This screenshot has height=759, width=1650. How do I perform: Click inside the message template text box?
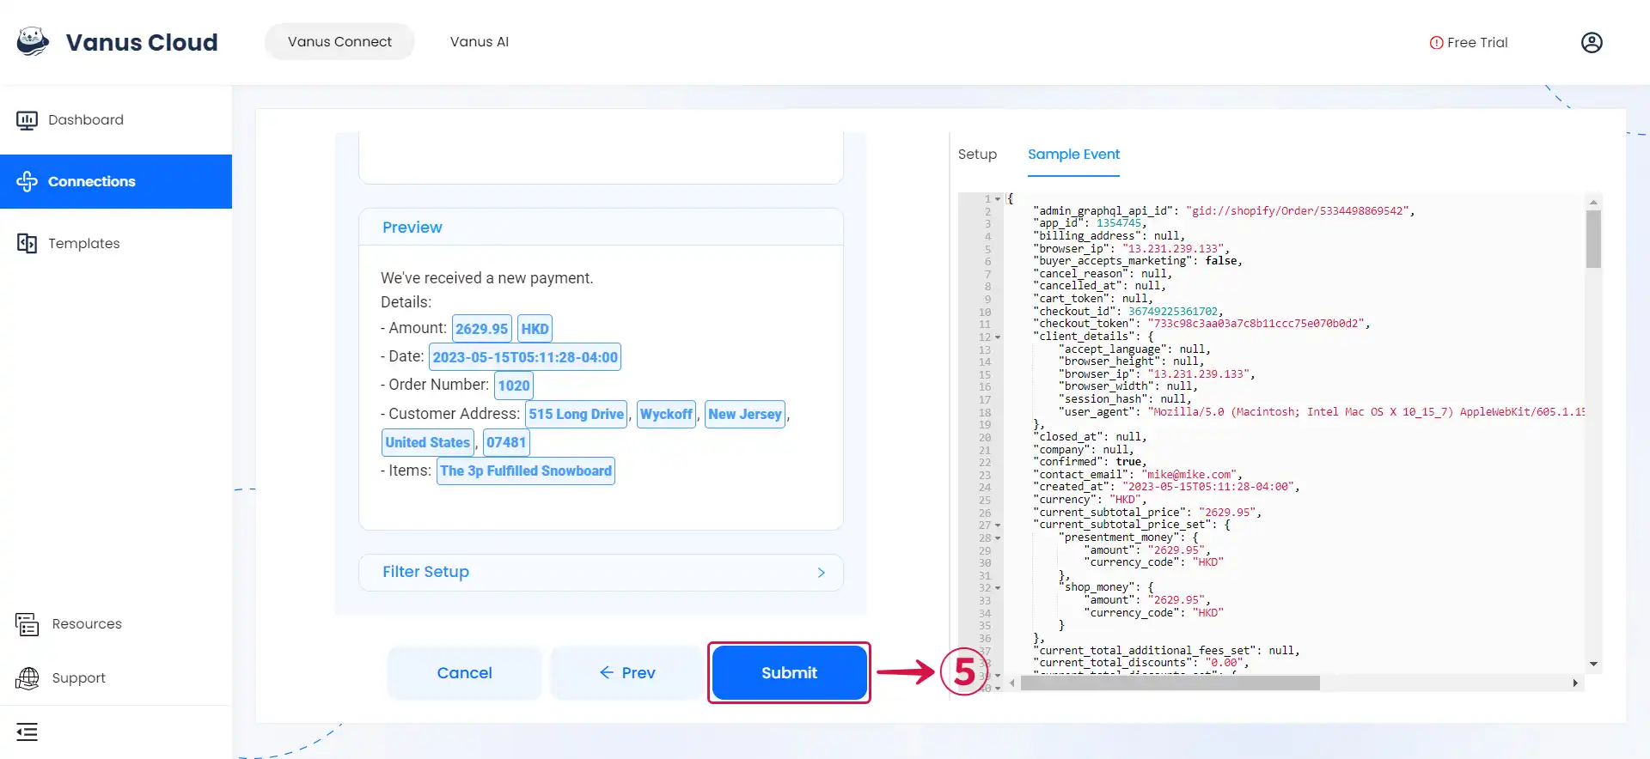point(601,158)
